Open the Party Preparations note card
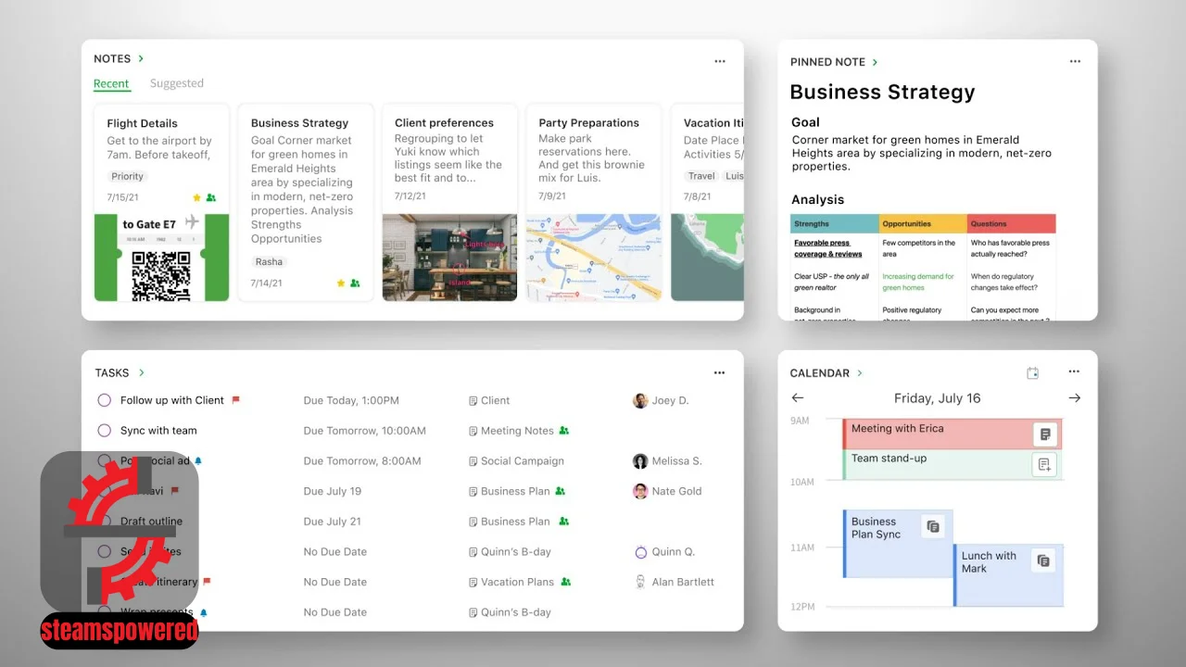 pos(594,203)
